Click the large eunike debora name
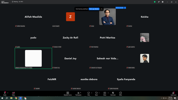Screen dimensions: 178x100 (89, 79)
